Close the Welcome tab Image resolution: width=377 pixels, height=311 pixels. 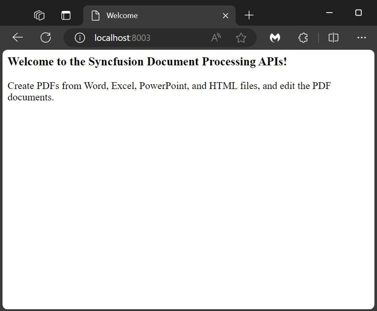226,16
